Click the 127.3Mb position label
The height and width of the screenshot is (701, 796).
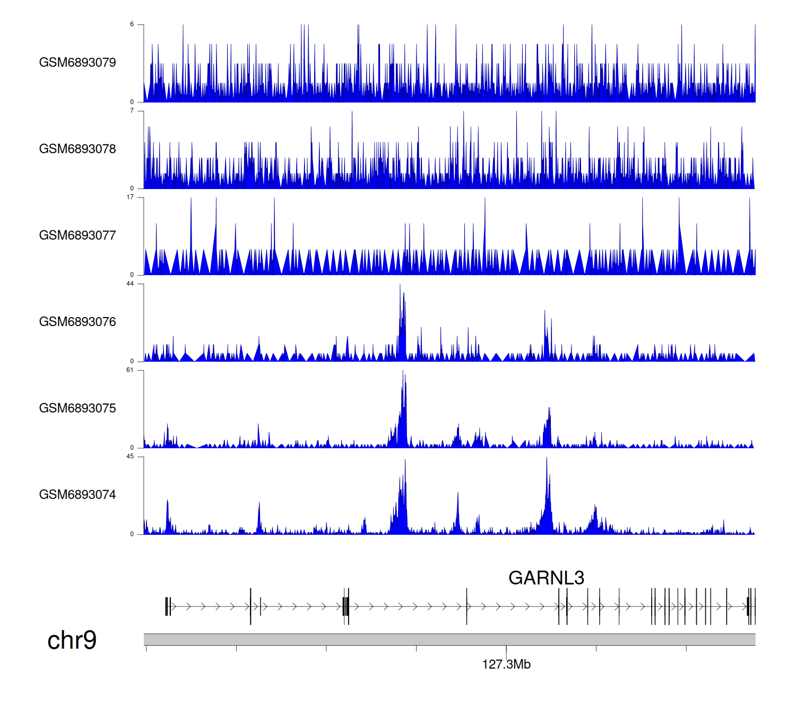click(506, 664)
